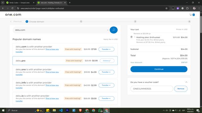202x113 pixels.
Task: Click the taskbar clock and date
Action: tap(190, 110)
